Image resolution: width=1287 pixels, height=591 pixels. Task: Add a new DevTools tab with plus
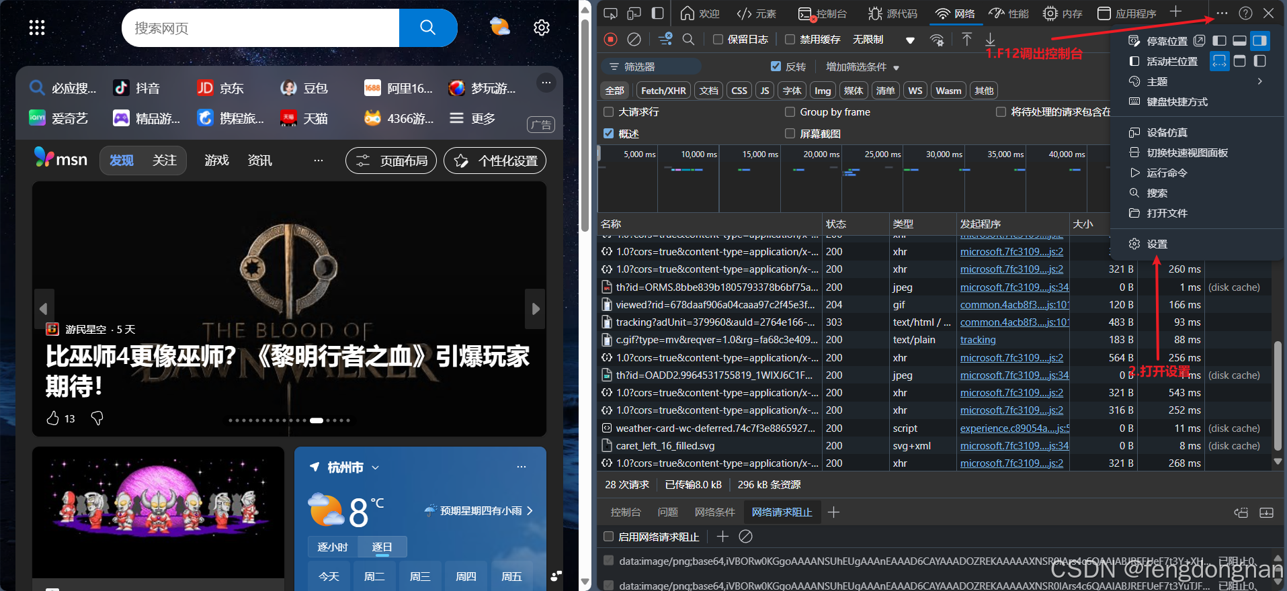(x=1175, y=11)
